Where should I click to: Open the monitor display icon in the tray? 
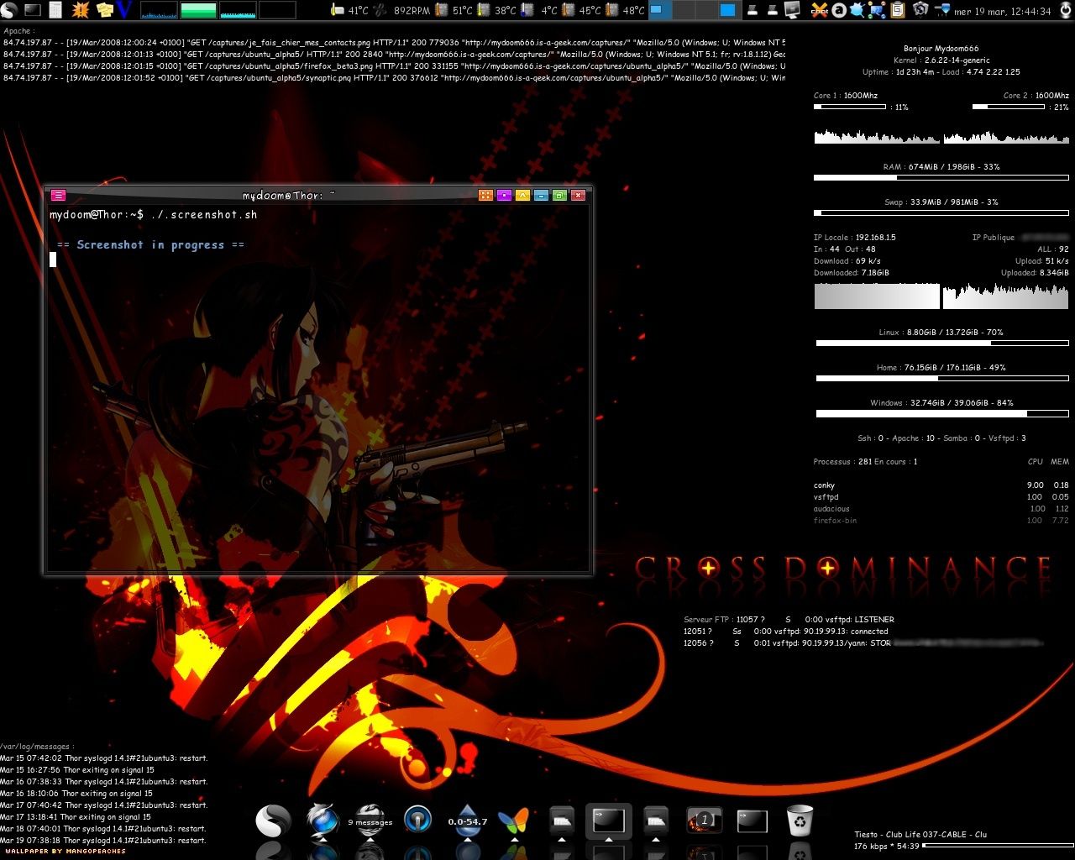793,10
